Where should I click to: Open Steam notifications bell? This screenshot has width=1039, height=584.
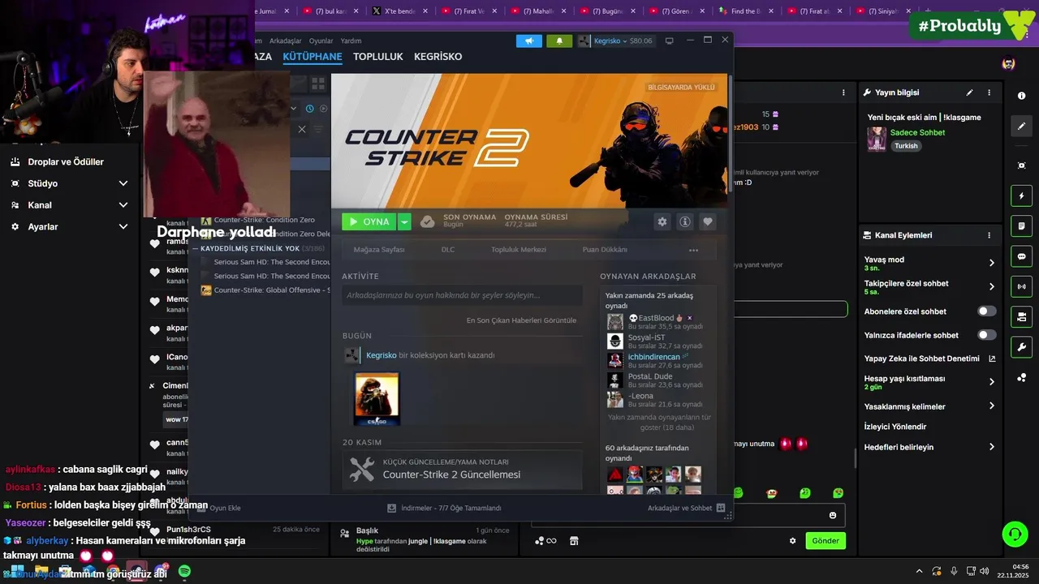559,41
